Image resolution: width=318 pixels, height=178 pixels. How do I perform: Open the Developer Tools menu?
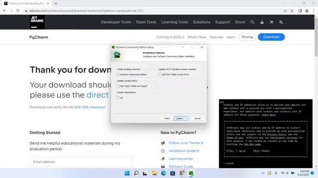(x=116, y=22)
